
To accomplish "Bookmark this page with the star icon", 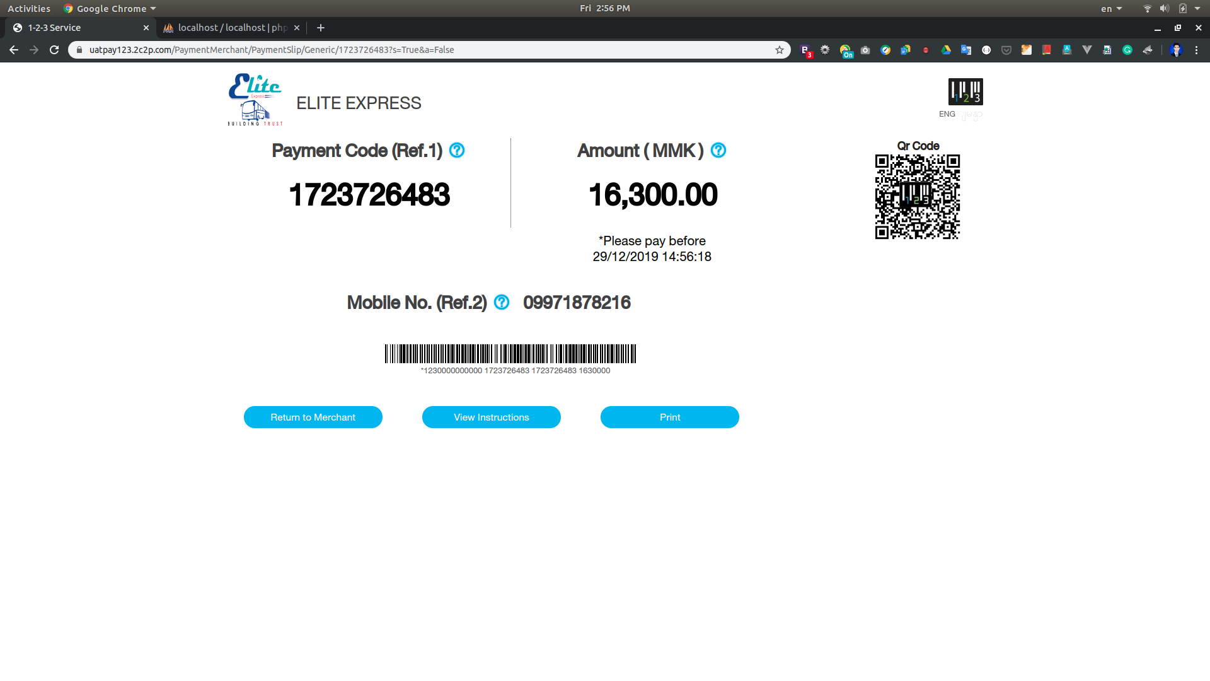I will click(x=780, y=50).
